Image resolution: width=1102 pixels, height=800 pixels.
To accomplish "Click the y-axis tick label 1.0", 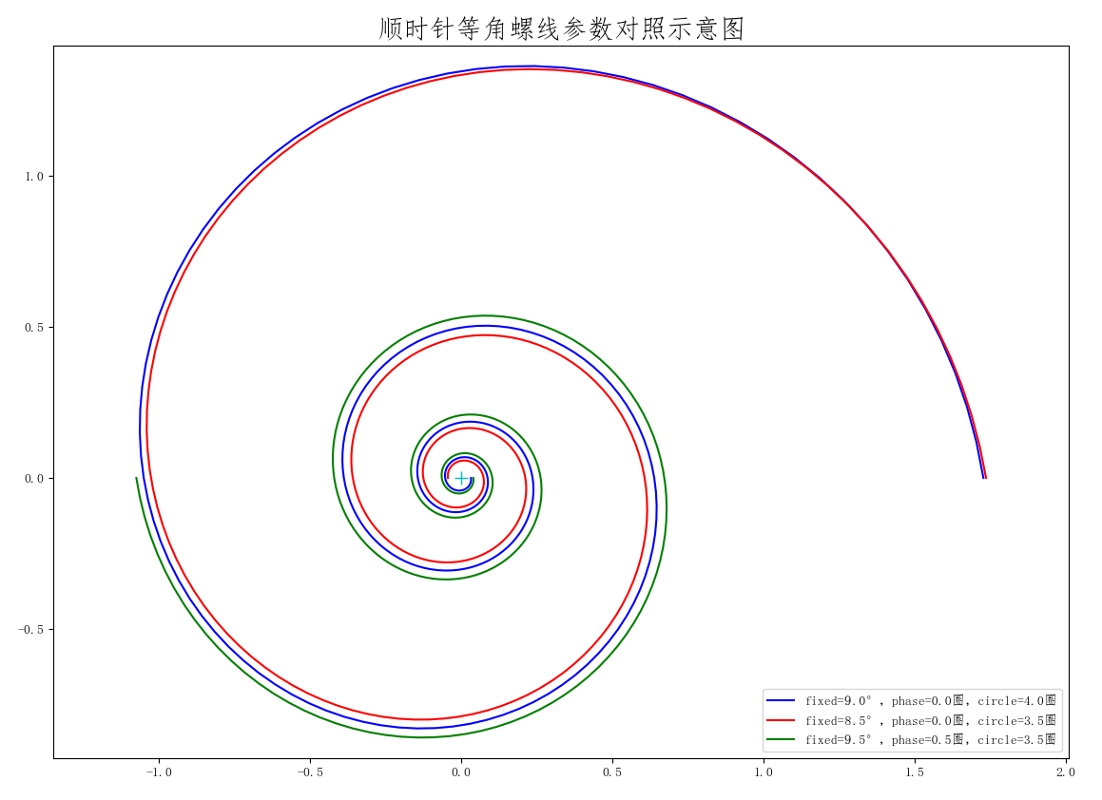I will click(33, 177).
